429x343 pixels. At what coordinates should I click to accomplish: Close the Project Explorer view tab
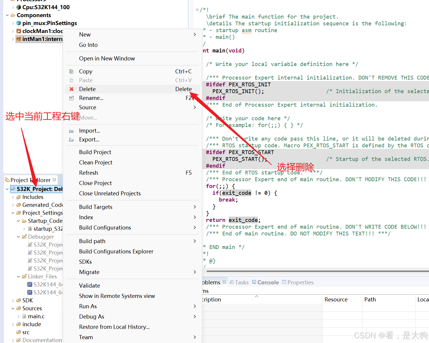[x=54, y=180]
